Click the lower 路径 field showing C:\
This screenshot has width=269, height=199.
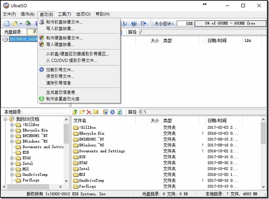point(203,112)
